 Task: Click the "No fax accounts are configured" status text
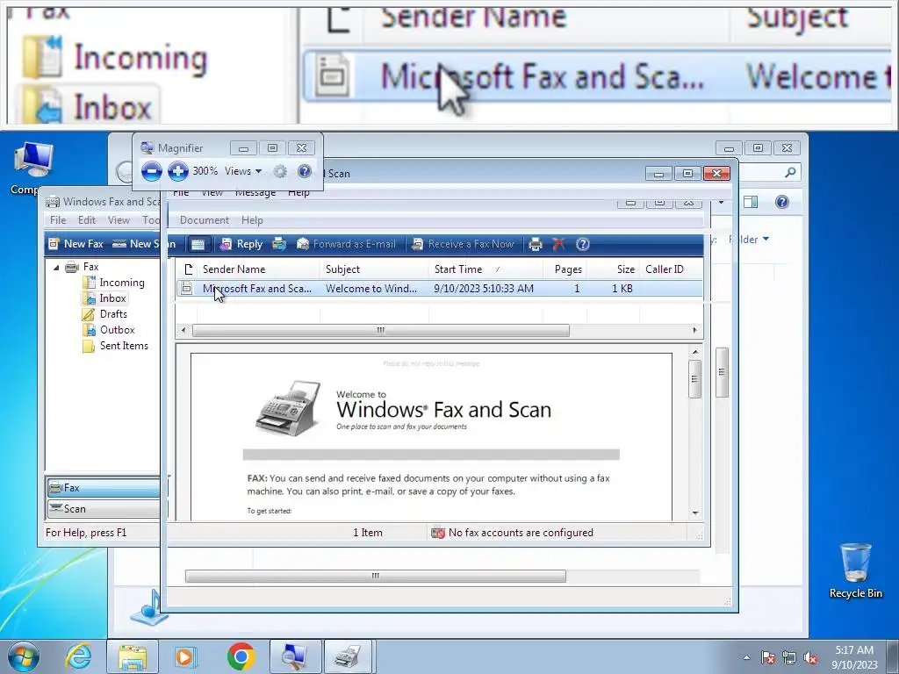pos(521,533)
